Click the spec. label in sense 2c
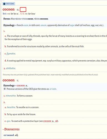Screen dimensions: 107x139 click(9, 121)
